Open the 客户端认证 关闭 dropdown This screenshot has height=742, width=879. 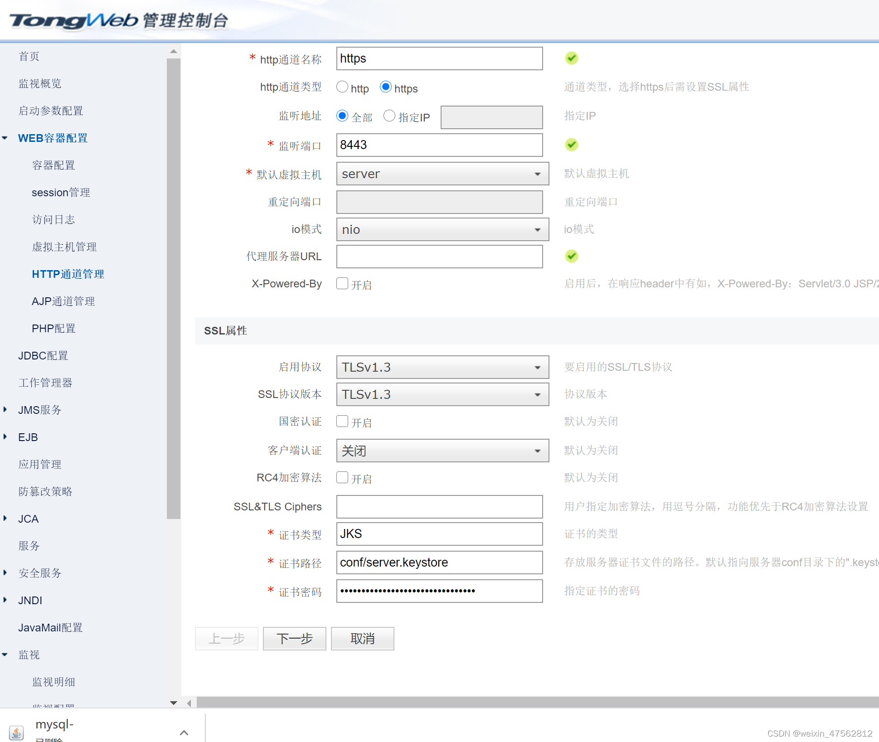[x=442, y=451]
